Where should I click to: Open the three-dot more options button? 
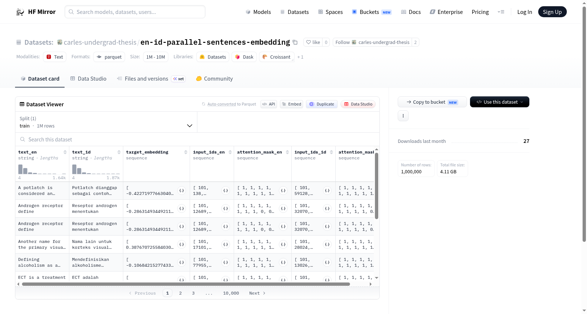[403, 116]
